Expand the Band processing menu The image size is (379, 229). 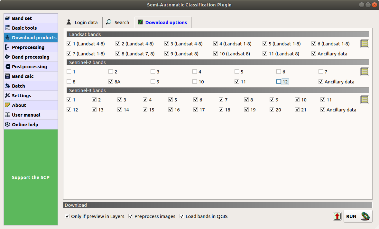(x=31, y=57)
